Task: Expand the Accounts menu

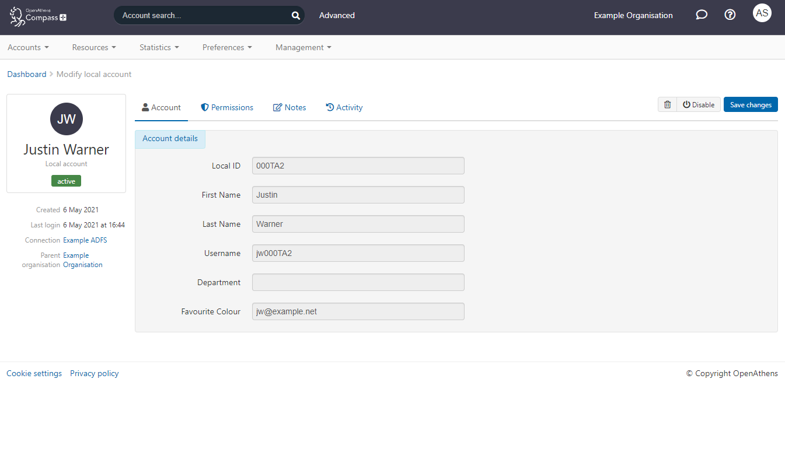Action: pyautogui.click(x=28, y=47)
